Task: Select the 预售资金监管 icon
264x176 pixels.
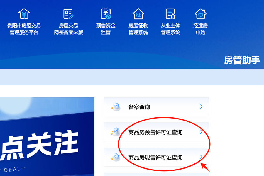Action: pyautogui.click(x=106, y=14)
